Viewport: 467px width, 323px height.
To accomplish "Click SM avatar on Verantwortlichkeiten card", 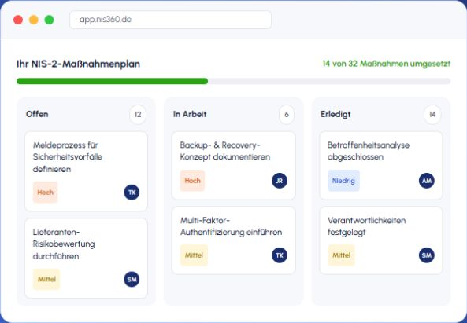I will point(427,255).
